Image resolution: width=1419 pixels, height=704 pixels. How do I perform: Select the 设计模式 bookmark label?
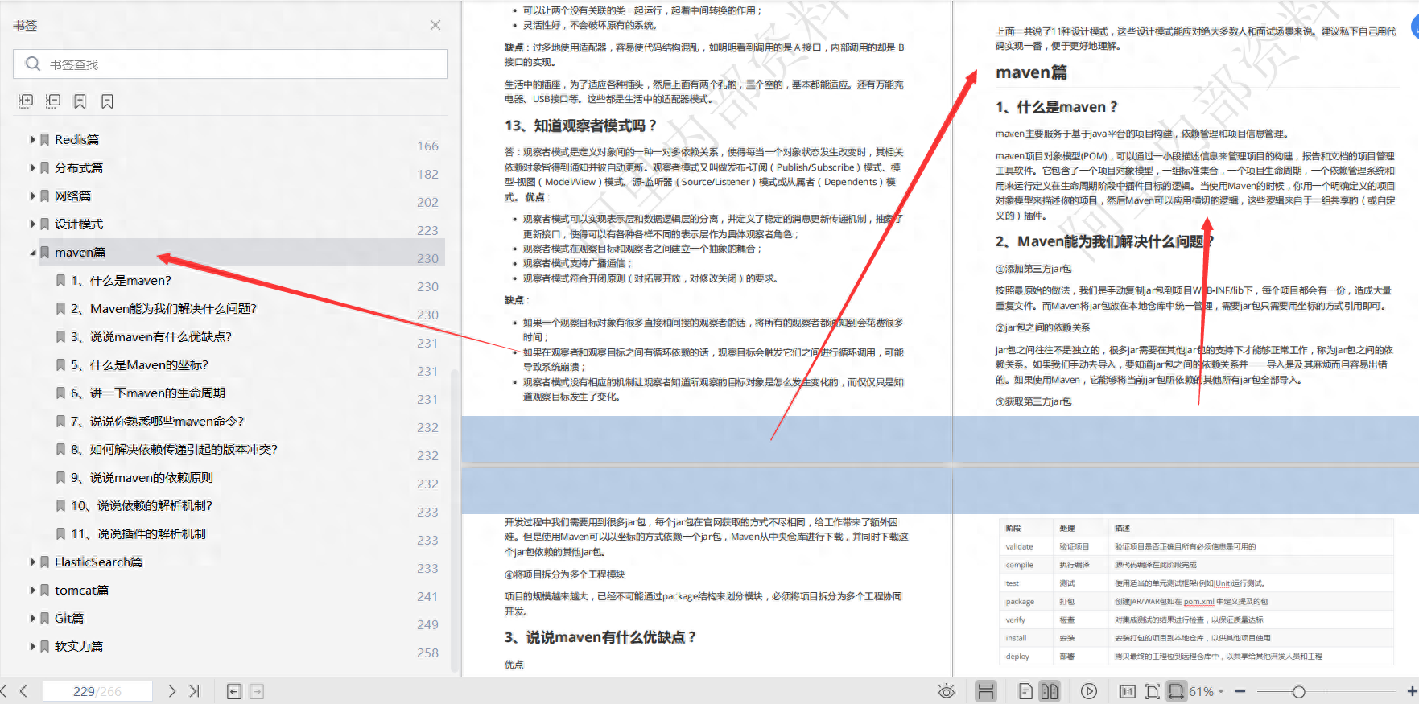[x=79, y=224]
